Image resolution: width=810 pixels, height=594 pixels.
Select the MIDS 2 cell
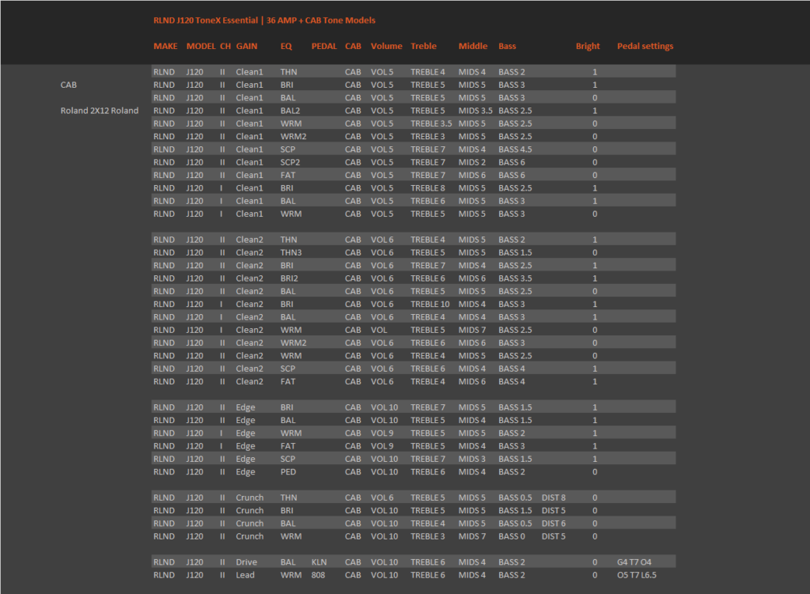(471, 162)
